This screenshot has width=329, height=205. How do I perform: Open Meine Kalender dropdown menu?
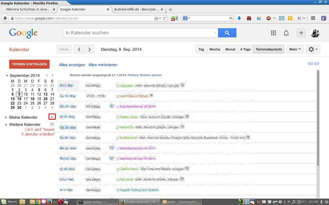52,117
